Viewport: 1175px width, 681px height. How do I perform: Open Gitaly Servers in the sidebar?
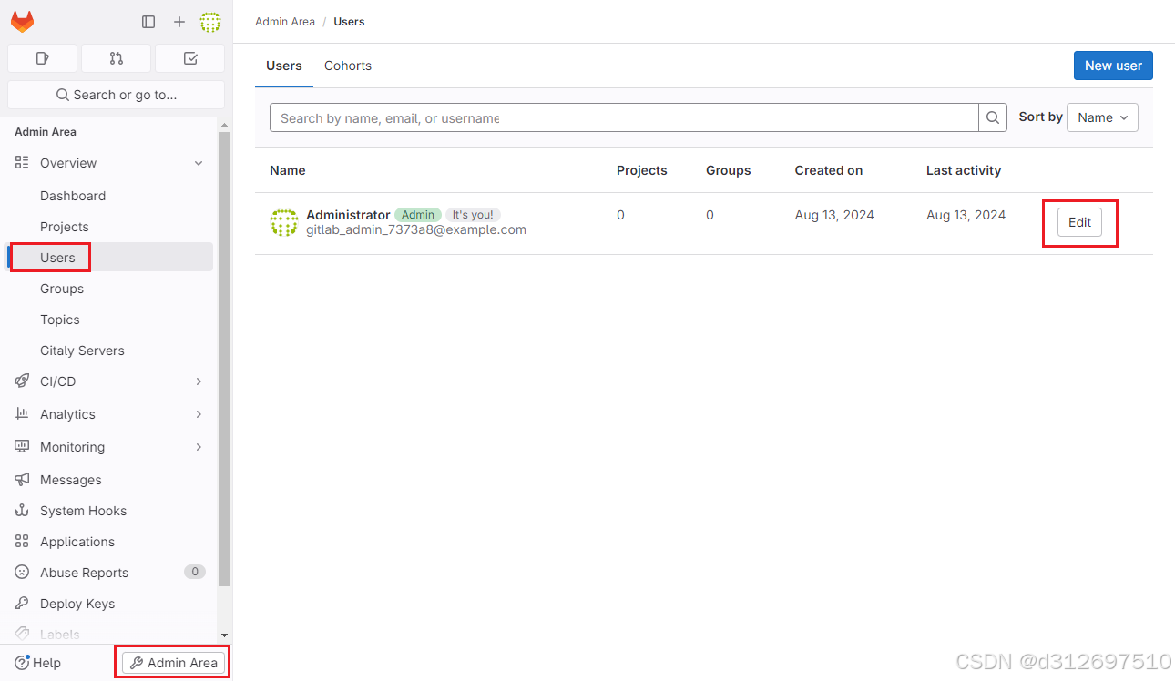coord(82,351)
